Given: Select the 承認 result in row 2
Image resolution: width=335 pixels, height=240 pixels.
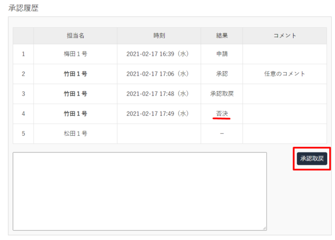Looking at the screenshot, I should 222,74.
